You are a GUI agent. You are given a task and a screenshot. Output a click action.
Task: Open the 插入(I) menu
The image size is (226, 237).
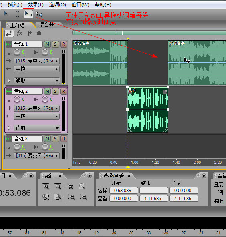tap(15, 5)
